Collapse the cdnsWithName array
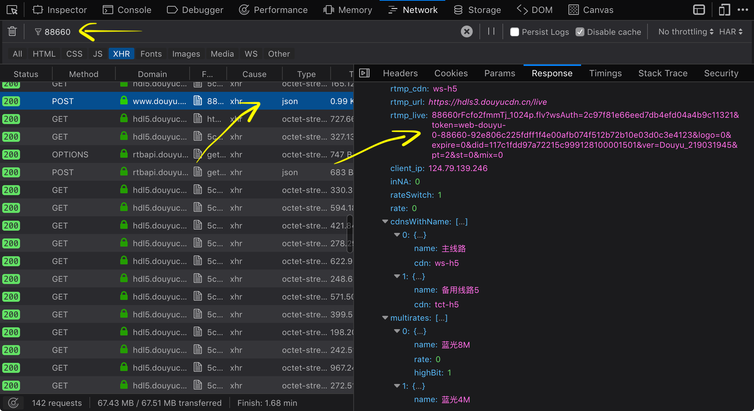Viewport: 754px width, 411px height. click(x=385, y=221)
